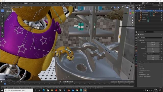This screenshot has width=163, height=92.
Task: Select the Select Box tool
Action: 2,11
